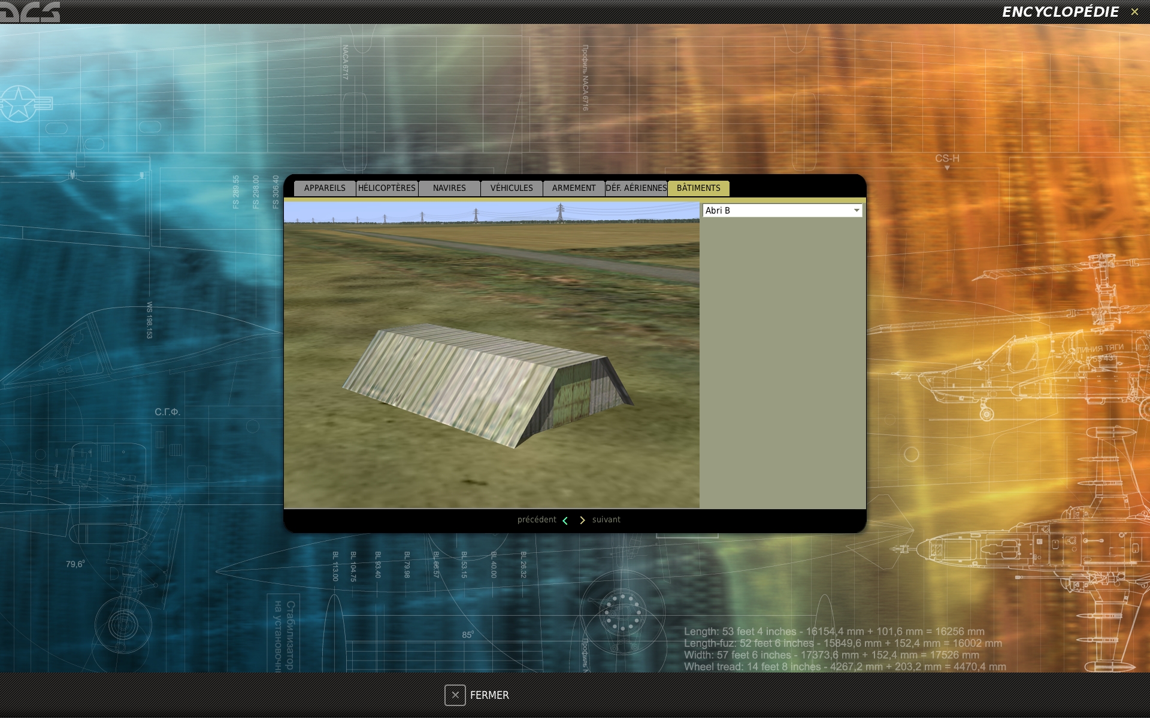
Task: Close the Encyclopédie with top-right X
Action: pos(1134,12)
